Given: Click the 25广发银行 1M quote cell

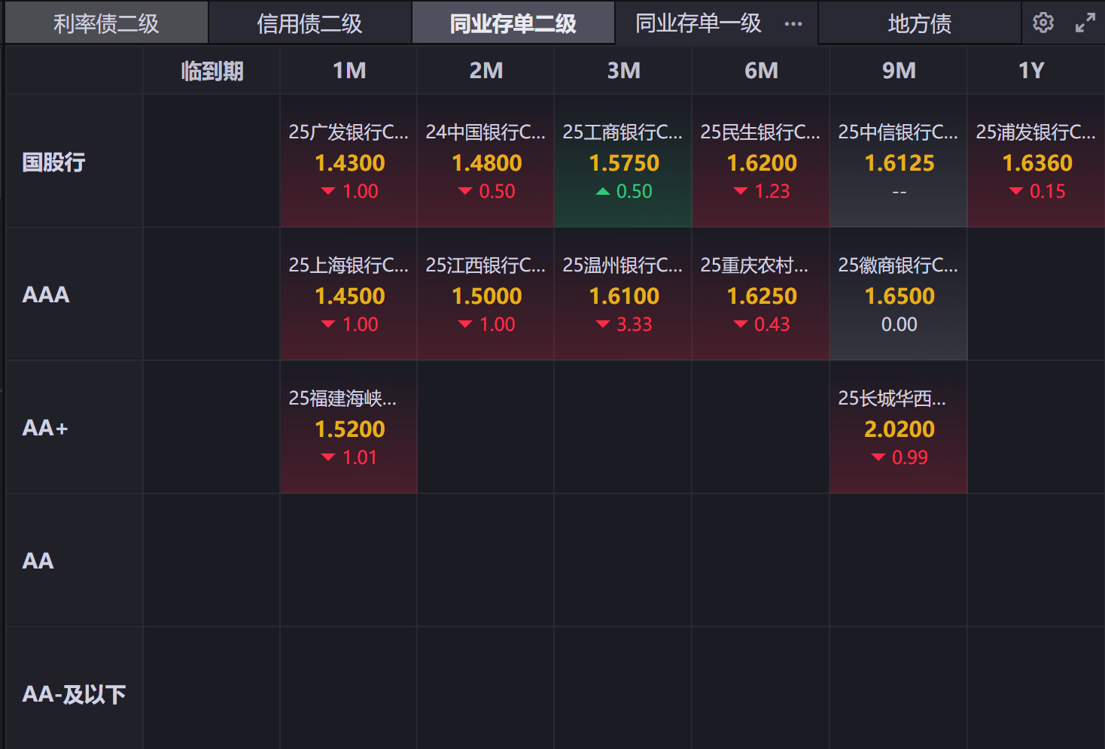Looking at the screenshot, I should click(x=349, y=162).
